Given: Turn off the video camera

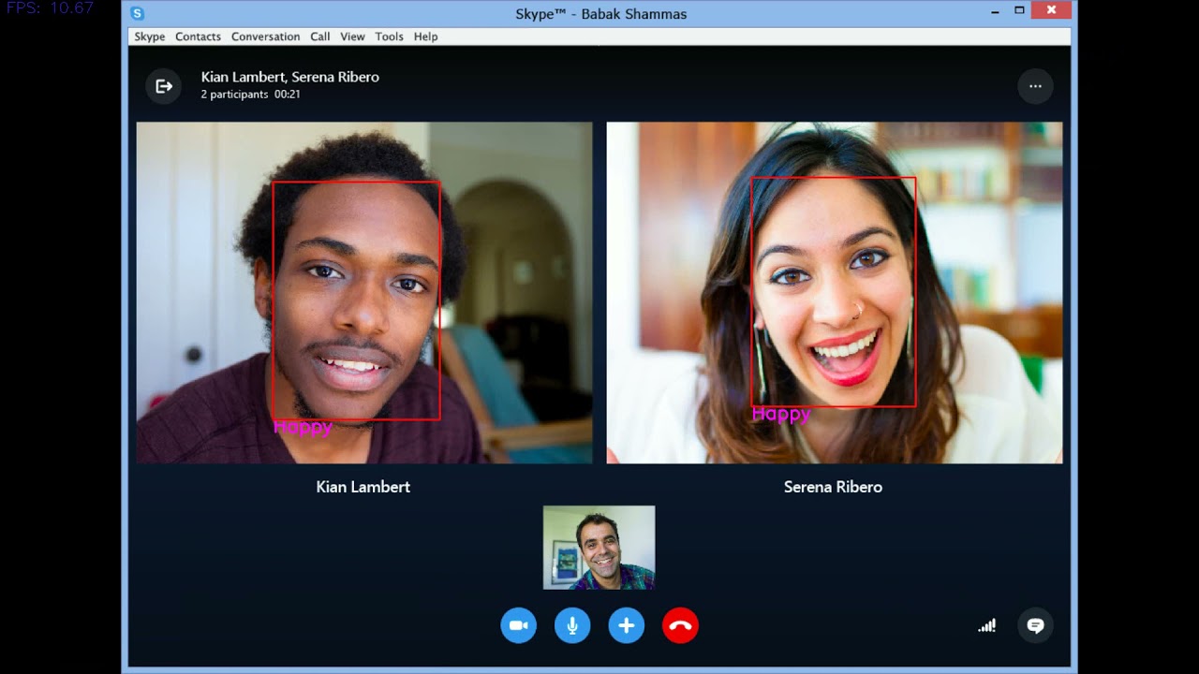Looking at the screenshot, I should pos(518,625).
